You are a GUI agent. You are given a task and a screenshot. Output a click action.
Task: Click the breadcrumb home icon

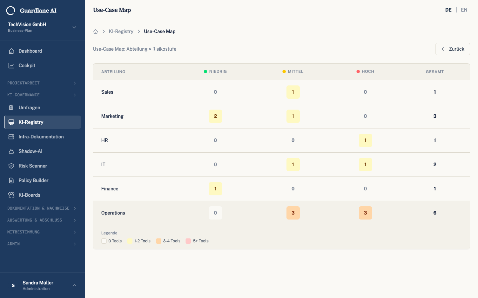96,31
